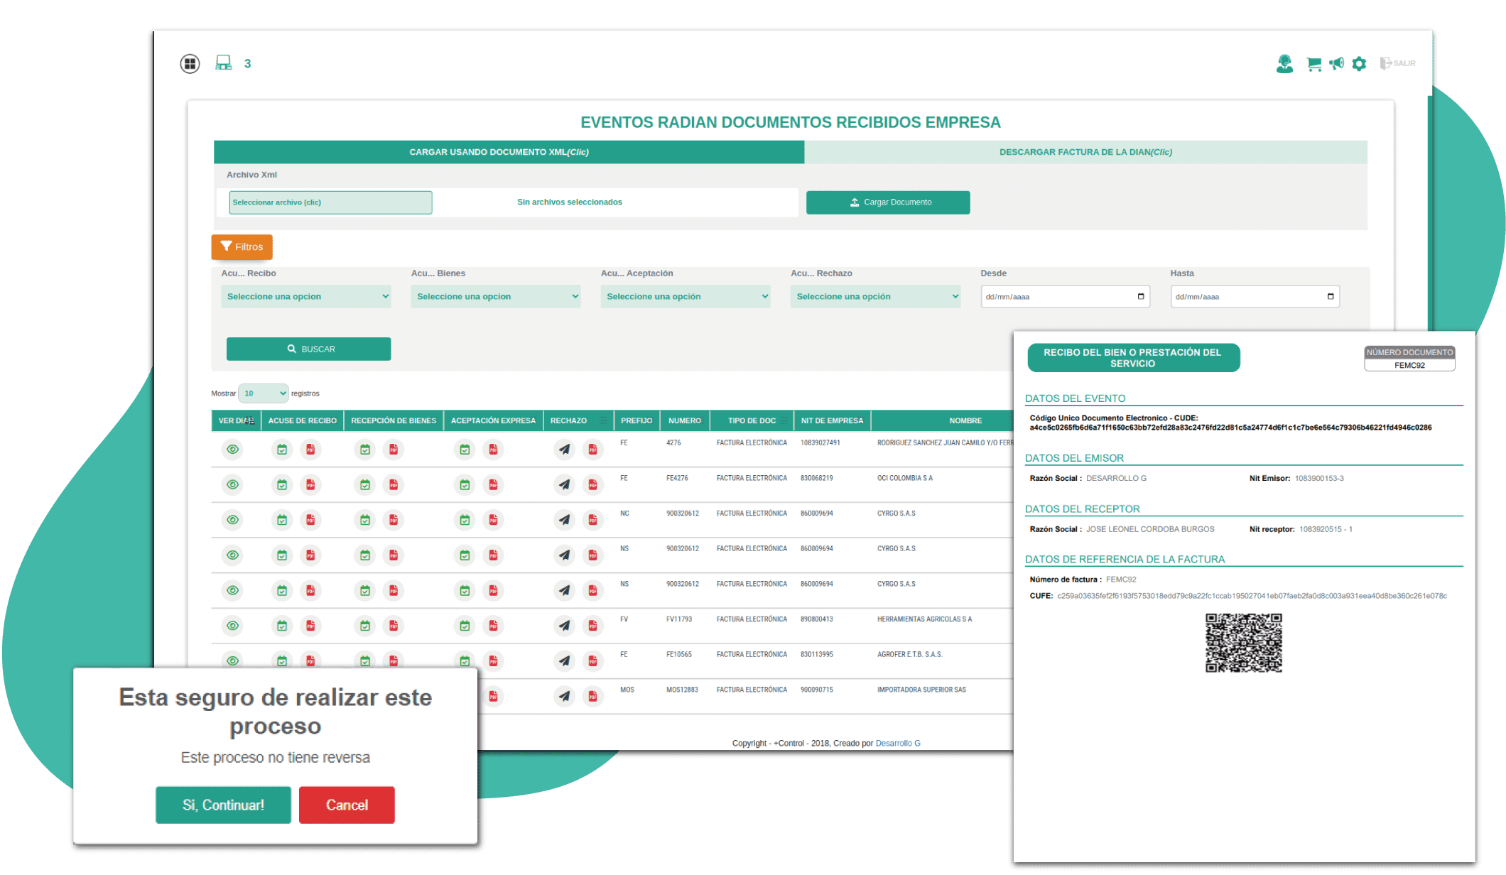Open Acu... Aceptación dropdown

686,297
